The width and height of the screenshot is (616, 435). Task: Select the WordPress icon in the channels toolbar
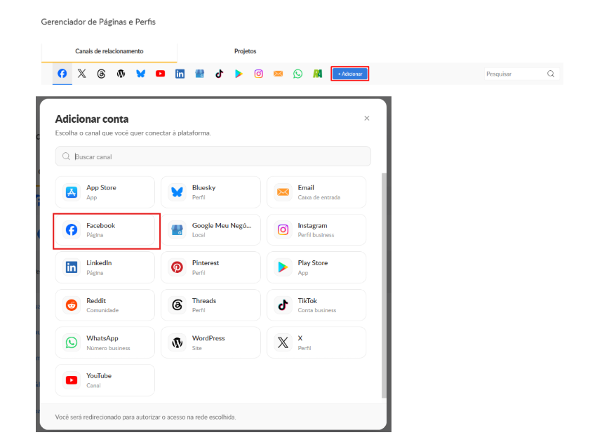pyautogui.click(x=121, y=74)
